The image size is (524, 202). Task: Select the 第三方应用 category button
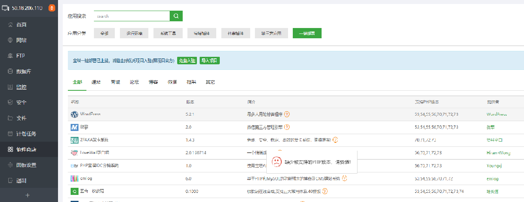point(271,34)
